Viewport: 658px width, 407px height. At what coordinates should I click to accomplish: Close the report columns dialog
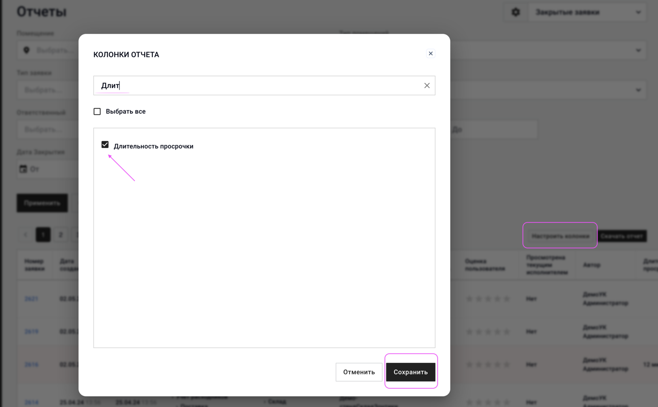430,53
